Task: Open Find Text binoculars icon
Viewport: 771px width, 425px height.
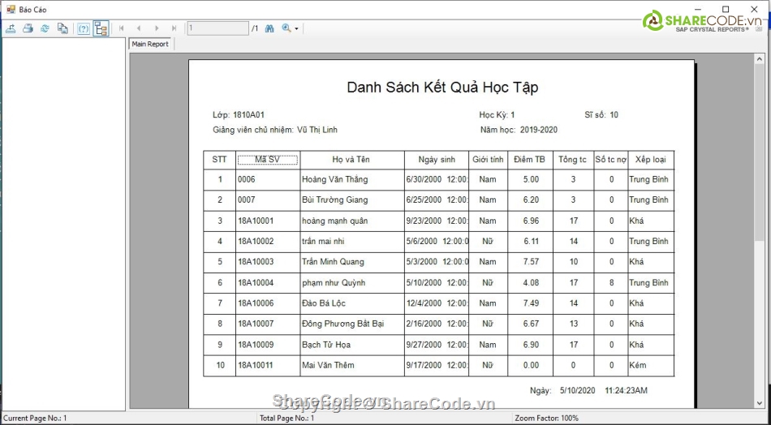Action: 269,28
